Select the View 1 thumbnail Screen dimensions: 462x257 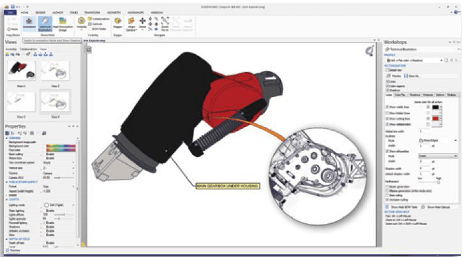(x=21, y=71)
